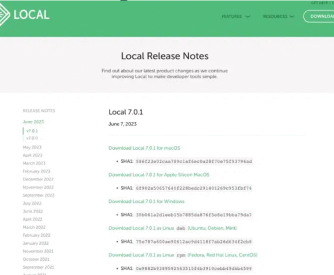Download Local 7.0.1 Linux deb package
Image resolution: width=334 pixels, height=275 pixels.
(173, 228)
